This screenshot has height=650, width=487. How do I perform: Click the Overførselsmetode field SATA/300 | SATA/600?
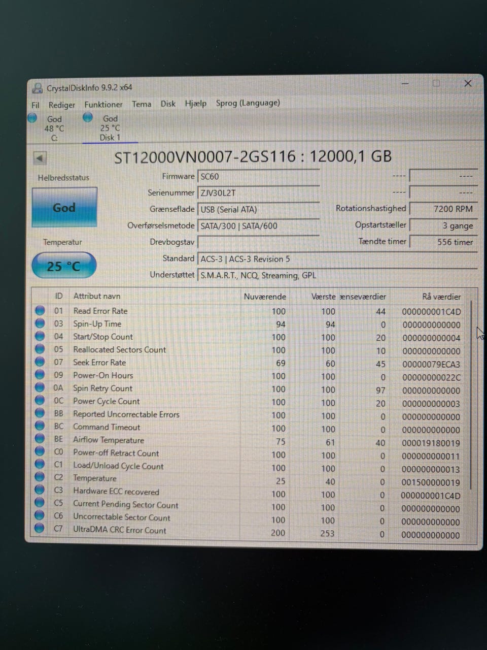click(x=258, y=226)
